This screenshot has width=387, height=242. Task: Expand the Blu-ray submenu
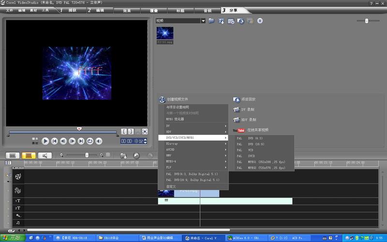coord(193,144)
